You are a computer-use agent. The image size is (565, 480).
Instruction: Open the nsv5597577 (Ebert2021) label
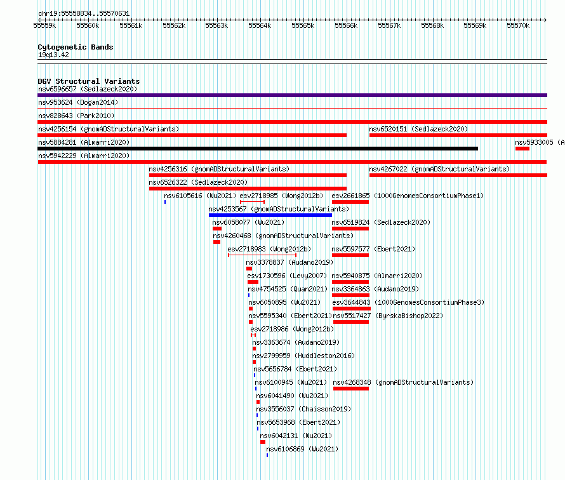pos(373,249)
